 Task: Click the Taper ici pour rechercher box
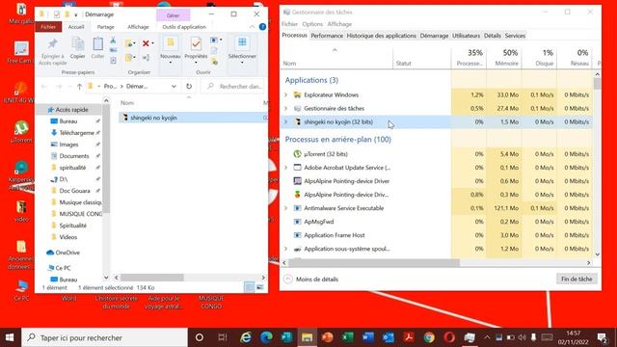[104, 337]
